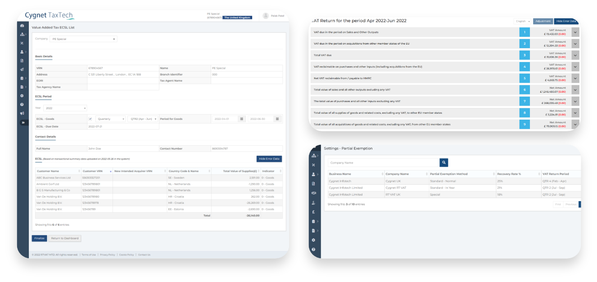597x282 pixels.
Task: Sort ECSL table by Customer VRN
Action: click(97, 171)
